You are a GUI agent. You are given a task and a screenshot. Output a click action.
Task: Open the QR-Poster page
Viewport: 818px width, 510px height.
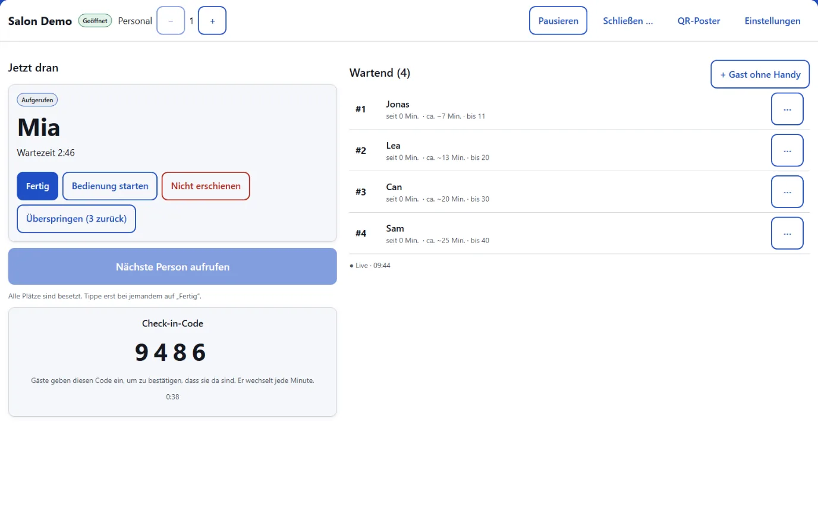point(699,21)
